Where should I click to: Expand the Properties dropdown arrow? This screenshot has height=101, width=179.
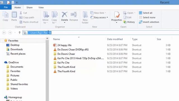117,22
